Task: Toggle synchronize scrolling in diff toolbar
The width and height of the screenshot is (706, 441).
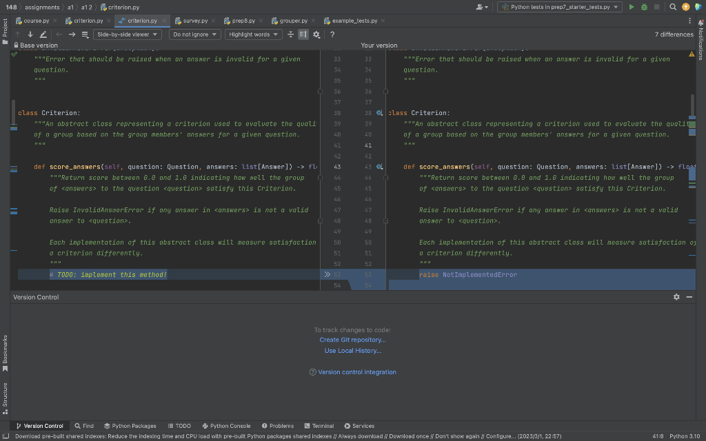Action: (303, 34)
